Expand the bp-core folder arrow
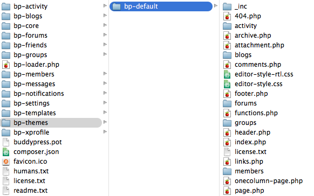The image size is (314, 196). [x=105, y=25]
